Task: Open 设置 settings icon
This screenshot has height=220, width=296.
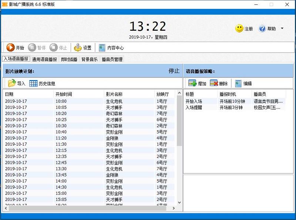Action: coord(78,48)
